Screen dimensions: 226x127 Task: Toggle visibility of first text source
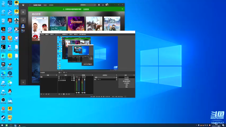(72, 77)
